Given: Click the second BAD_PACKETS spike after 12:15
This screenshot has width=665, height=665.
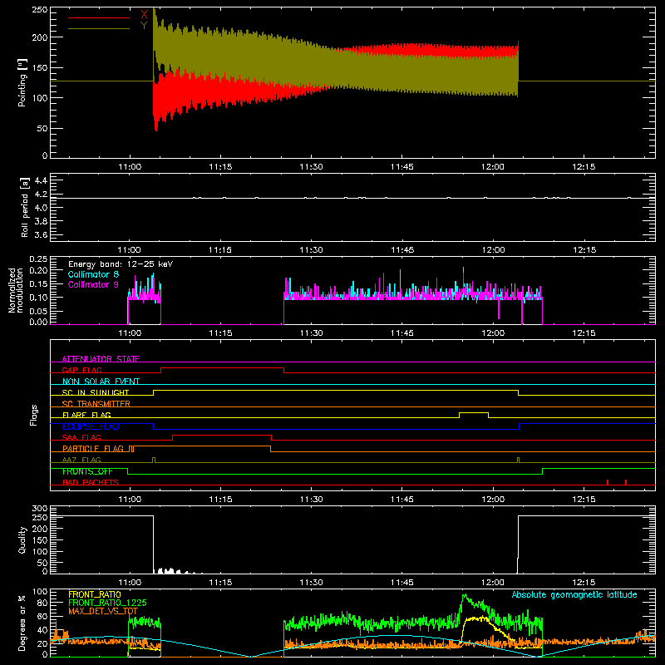Looking at the screenshot, I should coord(626,482).
